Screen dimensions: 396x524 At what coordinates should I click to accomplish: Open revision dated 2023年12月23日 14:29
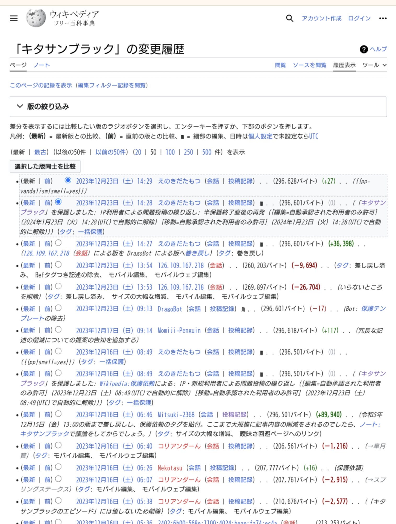[114, 181]
